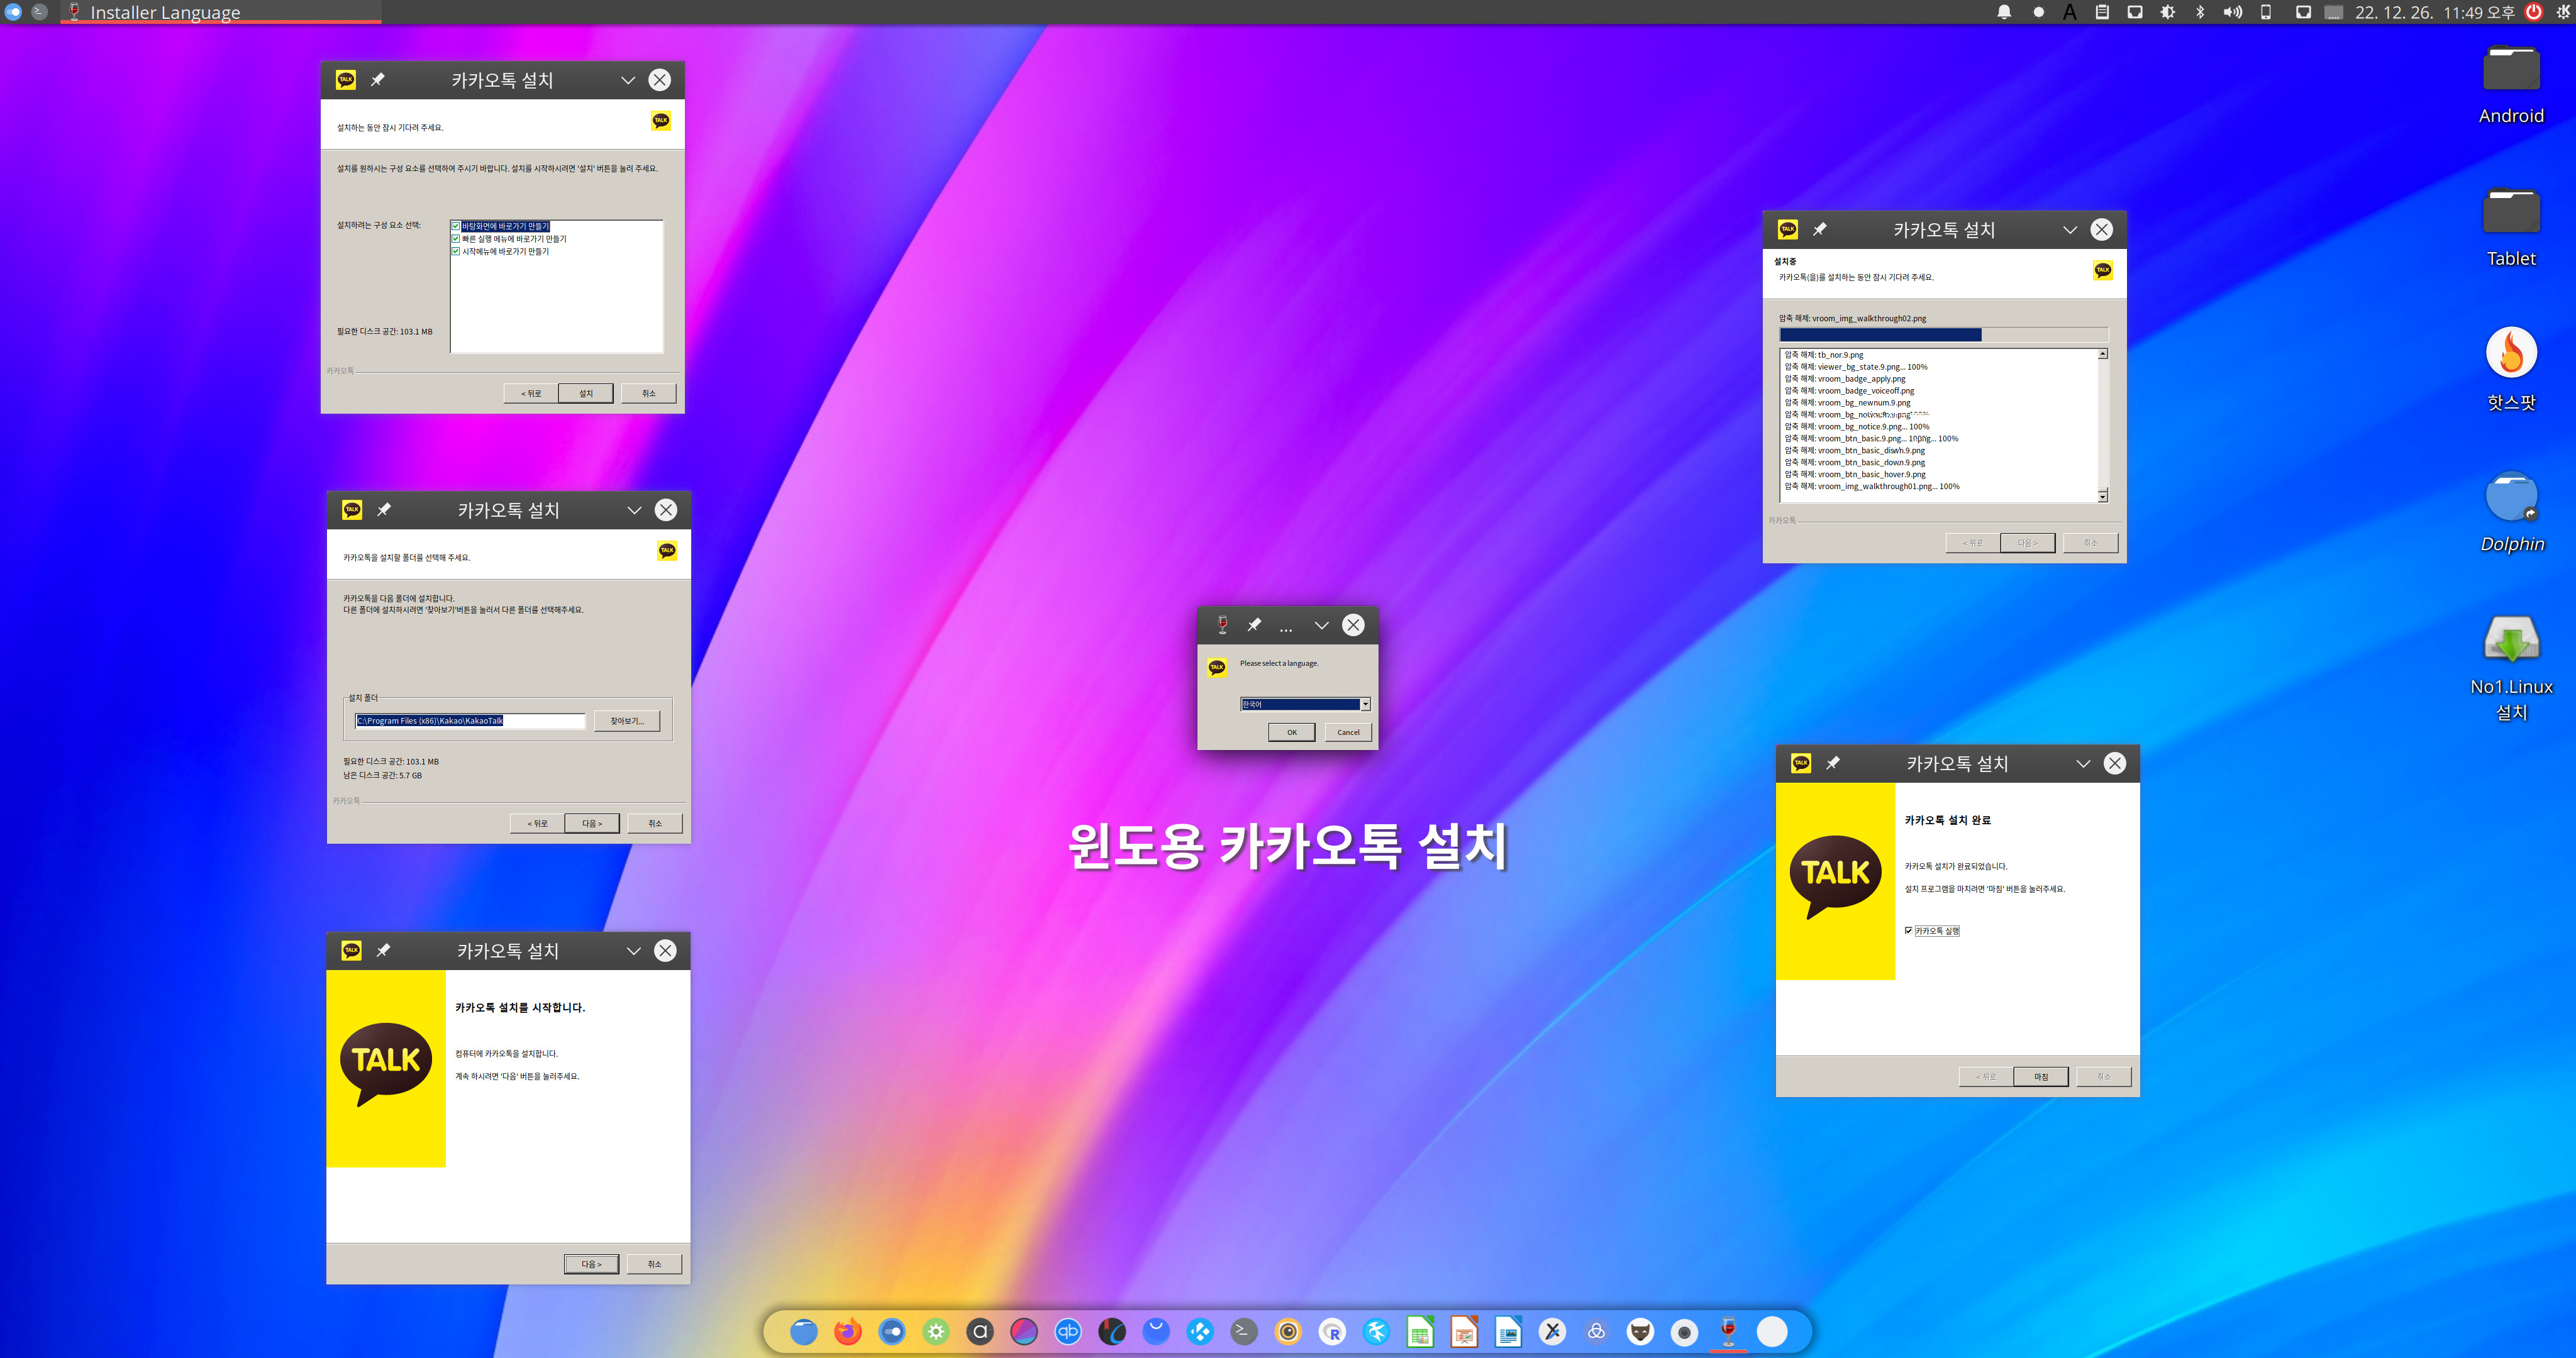Select log row viewer_bg_state.9.png... 100%
This screenshot has height=1358, width=2576.
[x=1856, y=367]
